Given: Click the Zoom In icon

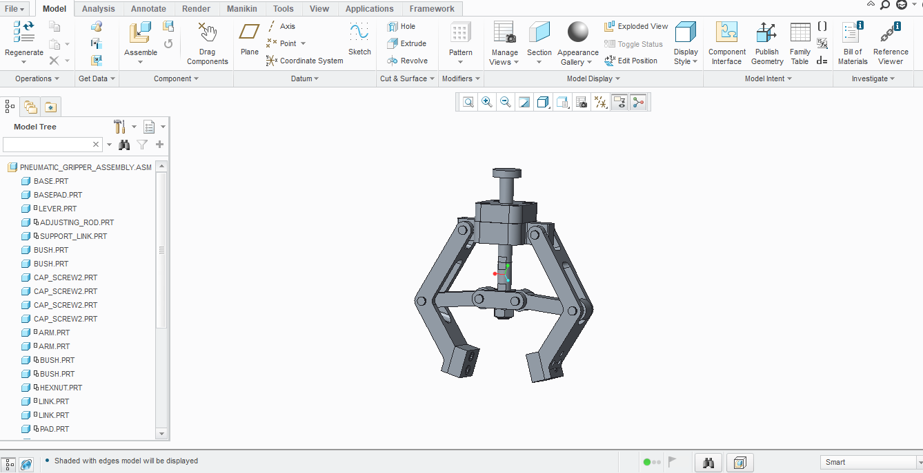Looking at the screenshot, I should 487,103.
